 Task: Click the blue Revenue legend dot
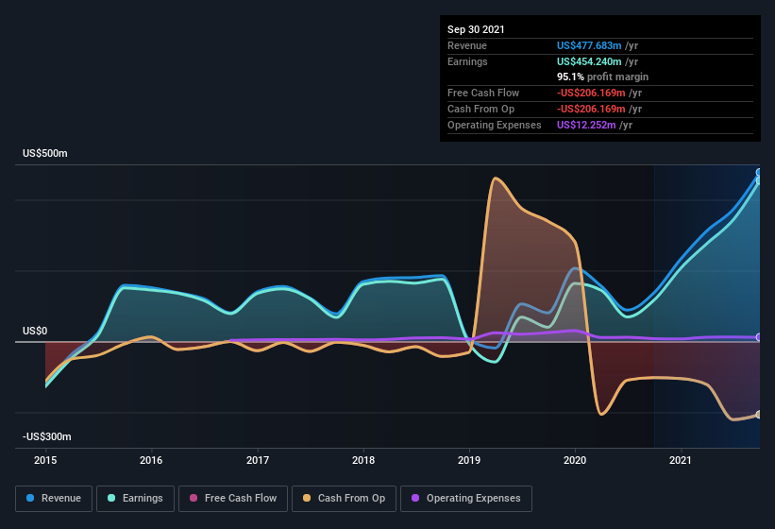30,498
